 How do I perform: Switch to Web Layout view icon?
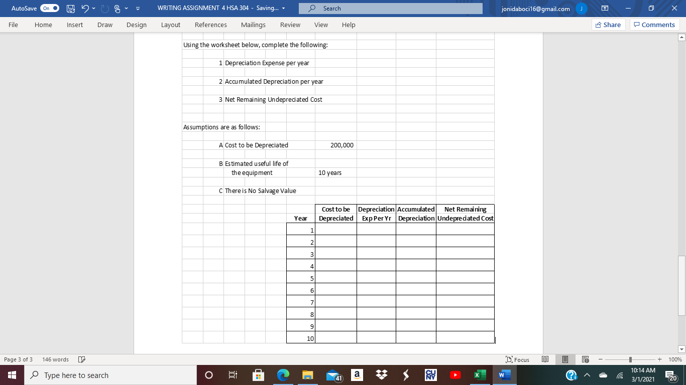coord(585,359)
